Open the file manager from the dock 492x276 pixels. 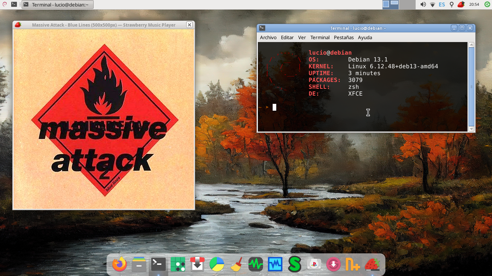point(139,264)
